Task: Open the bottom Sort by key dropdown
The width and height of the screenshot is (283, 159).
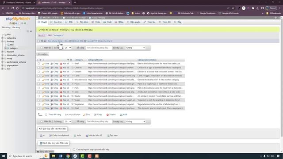Action: 135,121
